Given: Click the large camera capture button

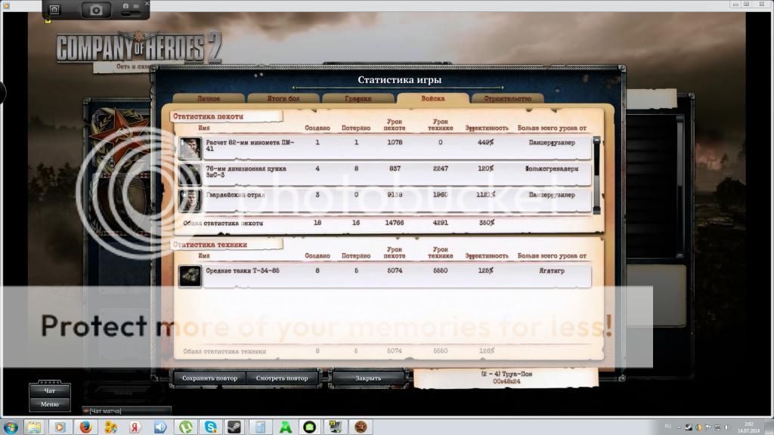Looking at the screenshot, I should [96, 9].
